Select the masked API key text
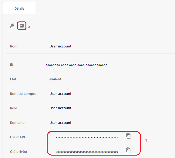Image resolution: width=175 pixels, height=158 pixels. (x=87, y=137)
